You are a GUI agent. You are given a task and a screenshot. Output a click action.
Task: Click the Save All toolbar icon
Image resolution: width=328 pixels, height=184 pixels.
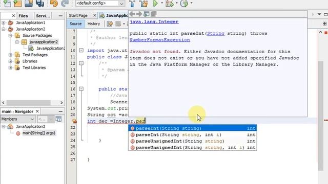tap(40, 4)
